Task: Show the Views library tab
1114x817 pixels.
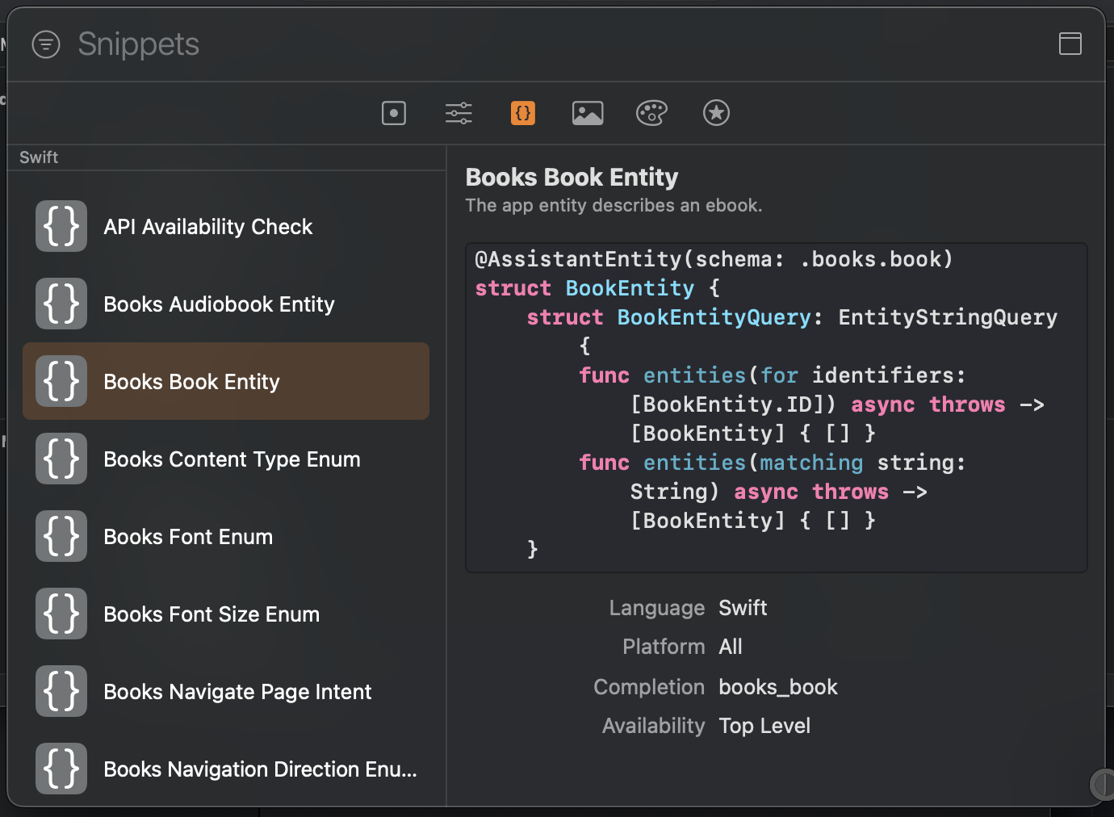Action: point(394,113)
